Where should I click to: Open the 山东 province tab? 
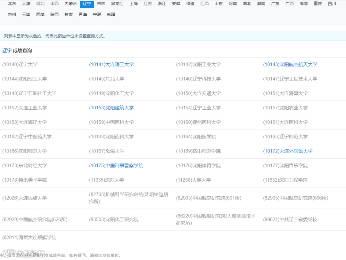click(218, 4)
